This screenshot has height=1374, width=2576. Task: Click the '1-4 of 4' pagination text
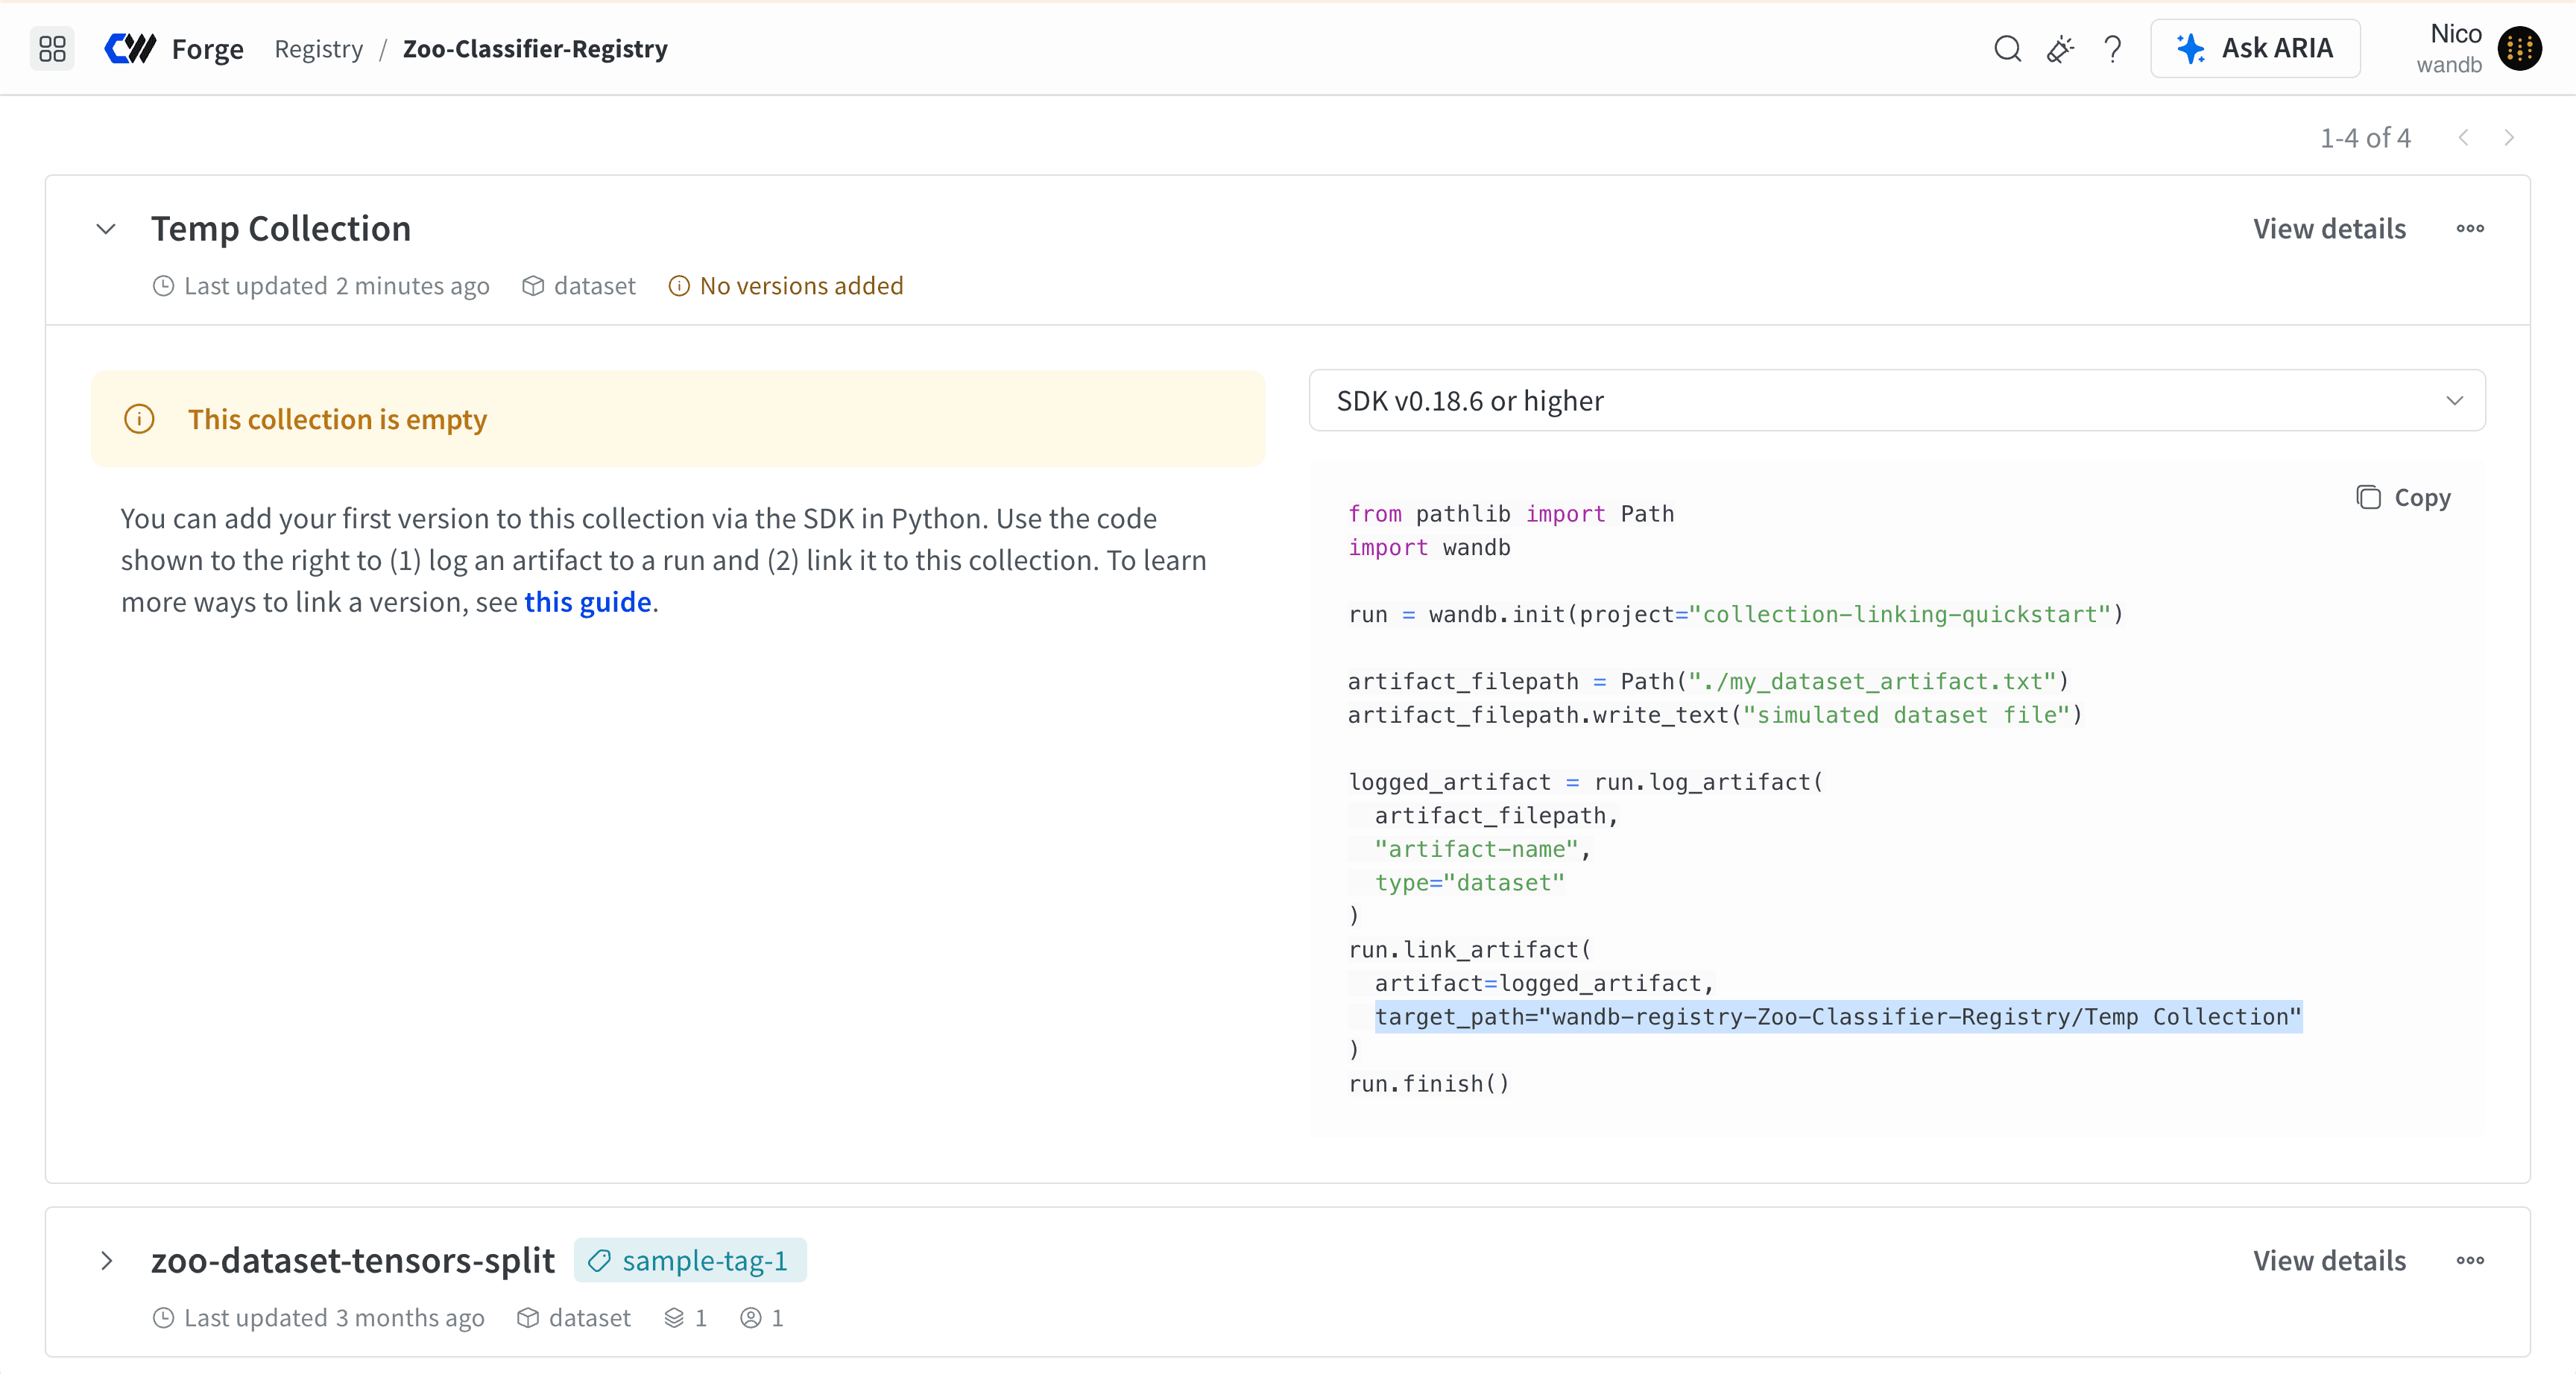click(2365, 138)
